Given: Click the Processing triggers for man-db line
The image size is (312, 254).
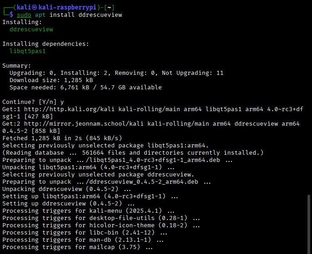Looking at the screenshot, I should pyautogui.click(x=83, y=240).
